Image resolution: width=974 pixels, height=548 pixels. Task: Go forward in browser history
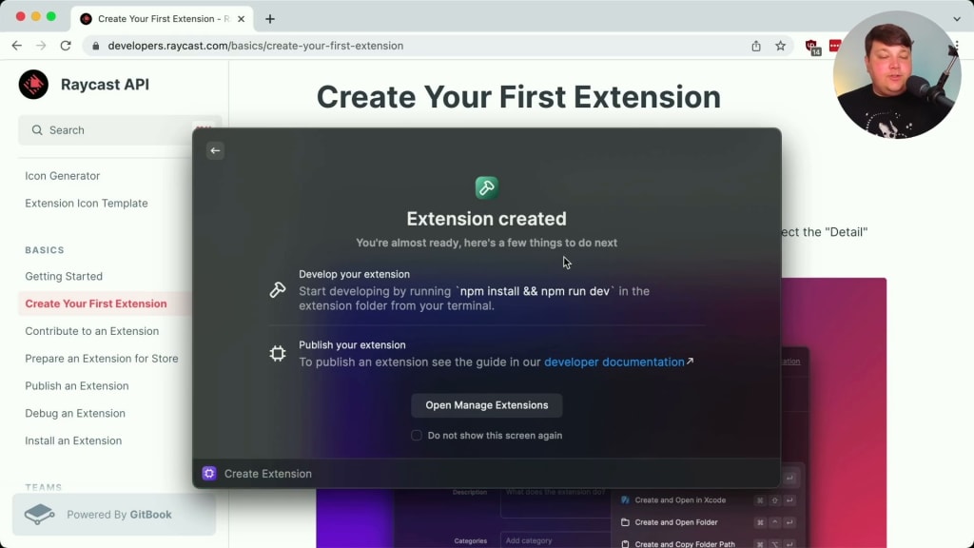point(41,46)
